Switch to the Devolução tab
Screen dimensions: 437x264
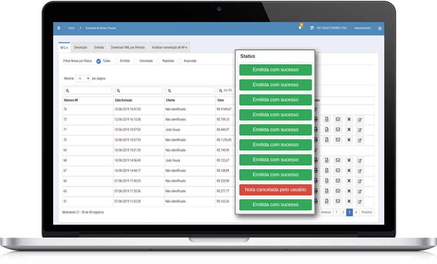(80, 47)
